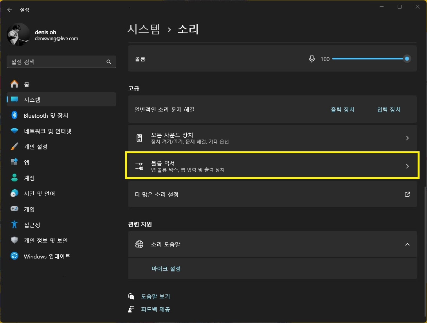This screenshot has width=427, height=323.
Task: Click the get help chat icon
Action: click(131, 296)
